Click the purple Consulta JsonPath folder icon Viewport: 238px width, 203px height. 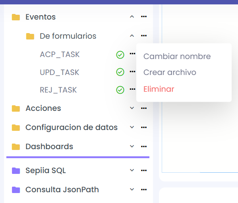[16, 190]
